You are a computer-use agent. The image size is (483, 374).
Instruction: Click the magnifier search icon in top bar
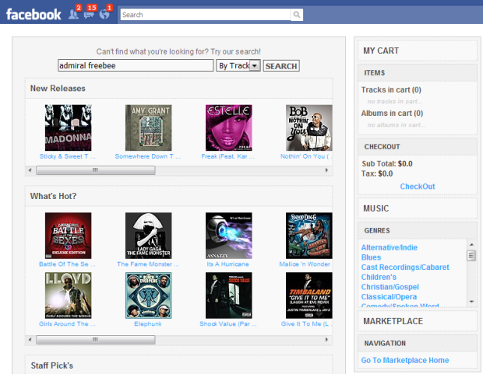(297, 15)
